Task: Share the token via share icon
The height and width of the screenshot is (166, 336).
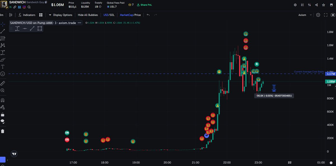Action: (317, 5)
